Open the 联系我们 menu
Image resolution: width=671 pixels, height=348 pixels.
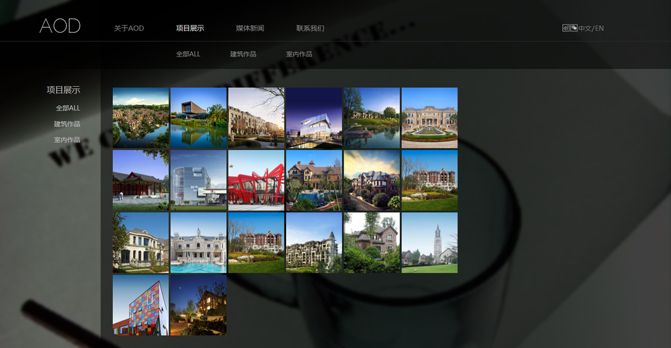click(310, 28)
